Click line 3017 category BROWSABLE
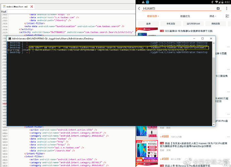 69,136
